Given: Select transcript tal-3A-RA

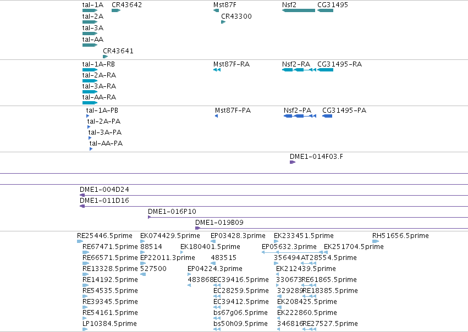Looking at the screenshot, I should click(90, 92).
